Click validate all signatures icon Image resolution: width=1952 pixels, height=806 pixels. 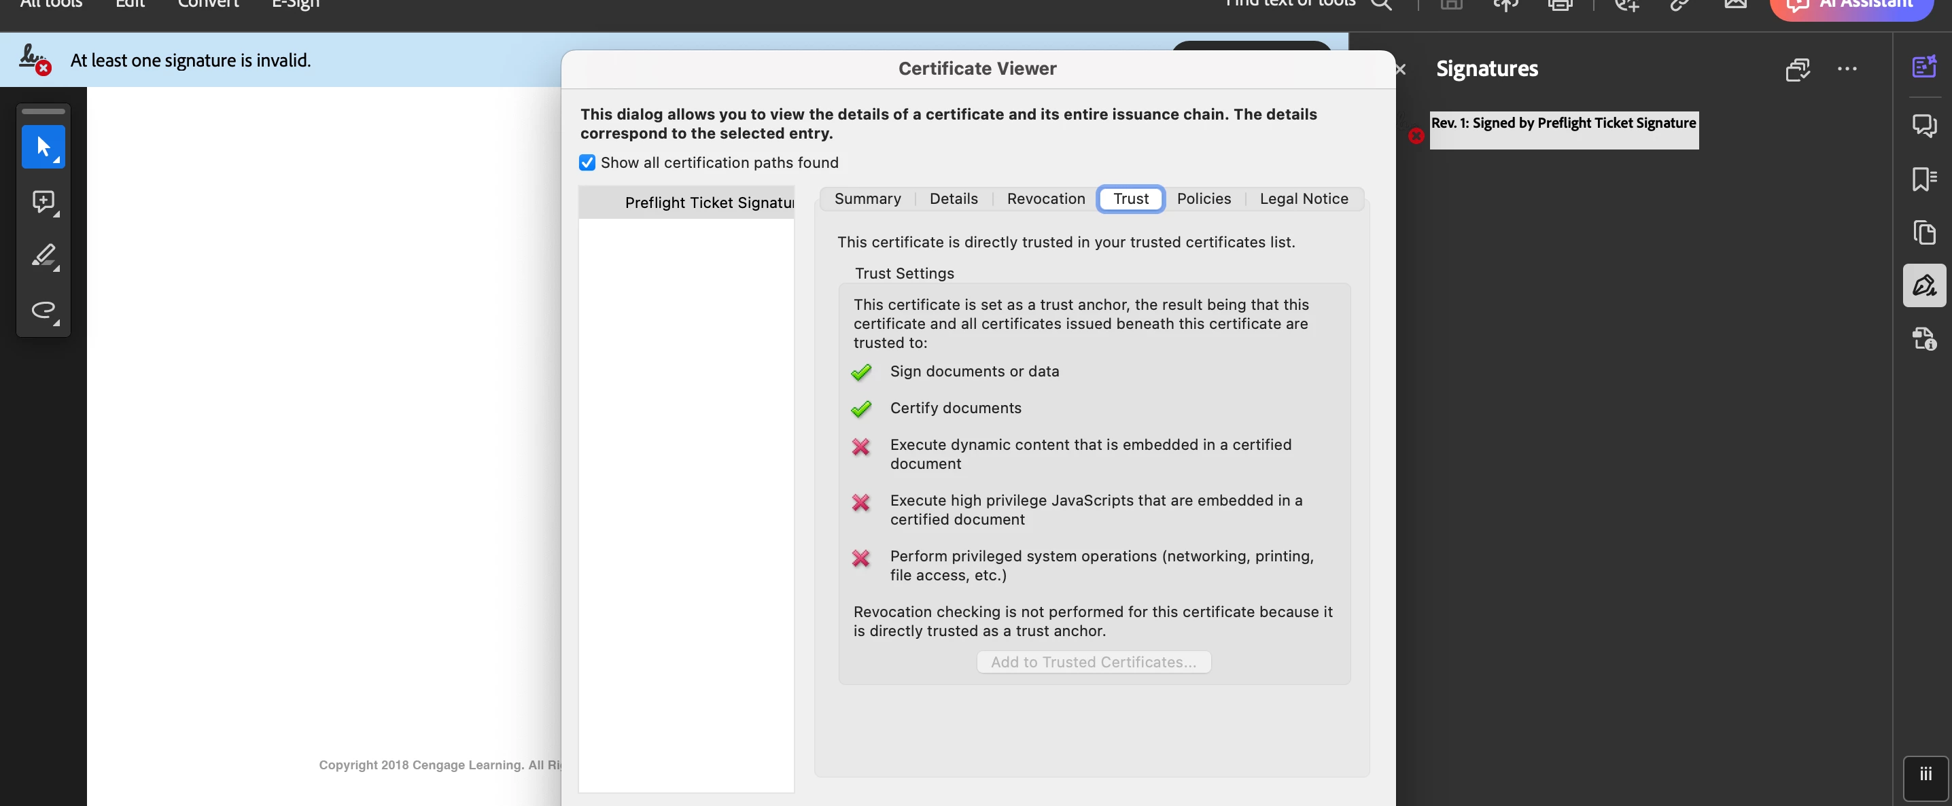pos(1796,70)
